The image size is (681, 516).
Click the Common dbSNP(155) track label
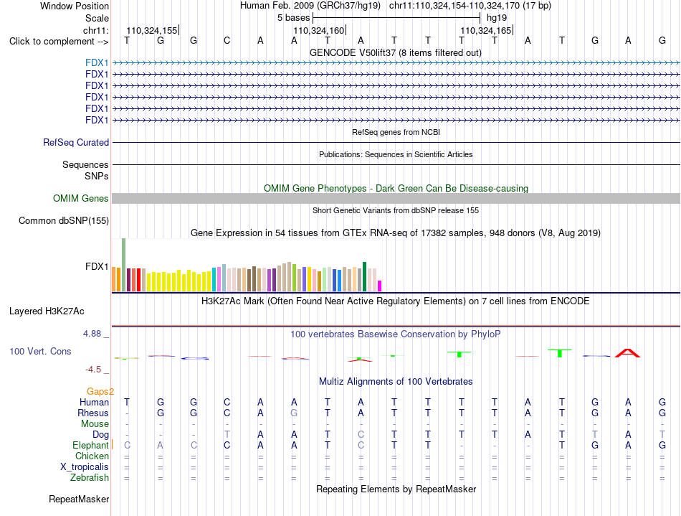click(63, 221)
